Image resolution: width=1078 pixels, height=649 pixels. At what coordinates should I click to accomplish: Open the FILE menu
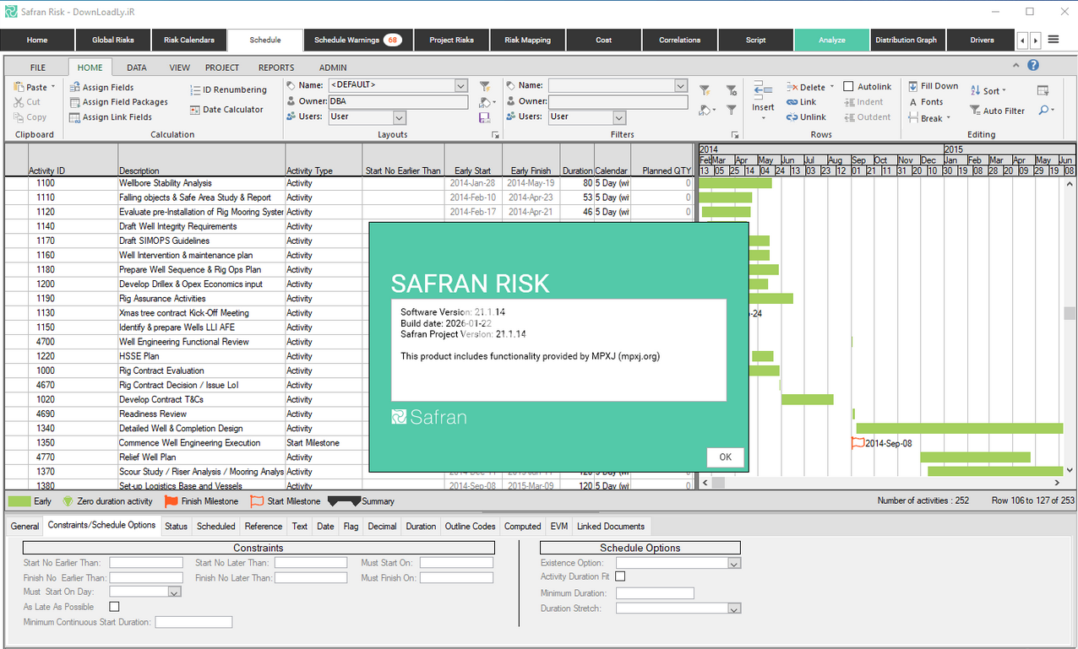[38, 68]
